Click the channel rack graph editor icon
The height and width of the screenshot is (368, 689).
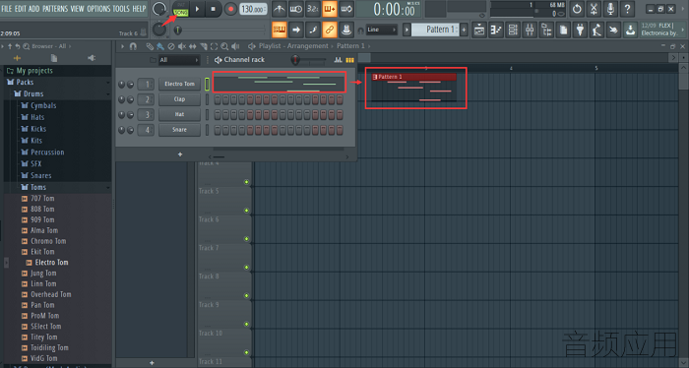point(338,60)
